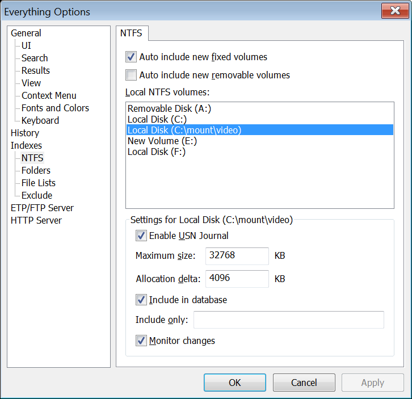Open the Search settings page

click(35, 58)
